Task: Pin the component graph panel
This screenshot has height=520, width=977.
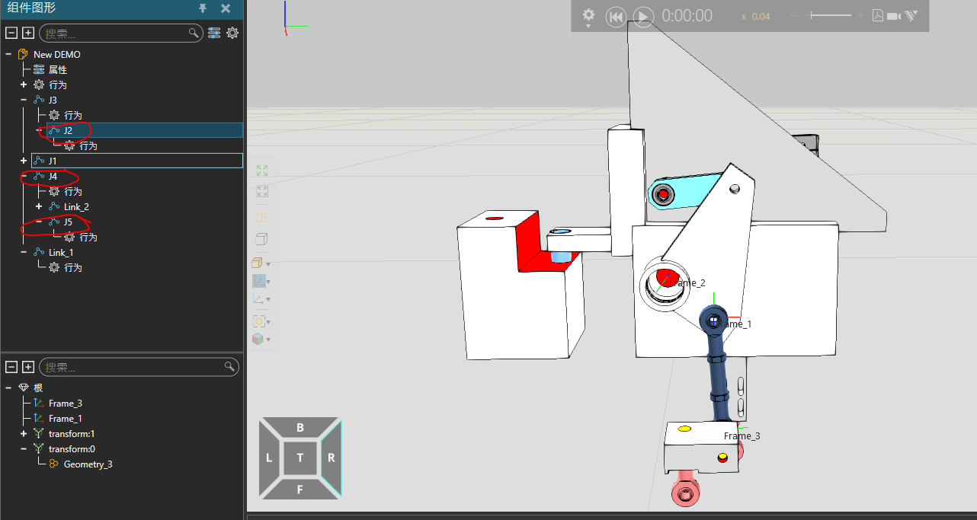Action: click(203, 8)
